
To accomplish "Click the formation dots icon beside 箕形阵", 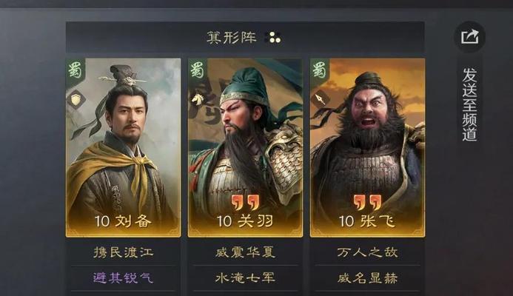I will (x=275, y=38).
